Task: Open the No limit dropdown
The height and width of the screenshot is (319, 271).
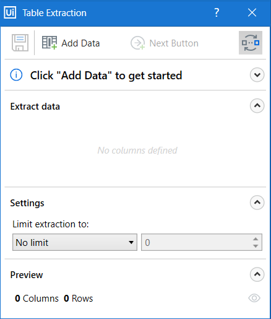Action: coord(75,242)
